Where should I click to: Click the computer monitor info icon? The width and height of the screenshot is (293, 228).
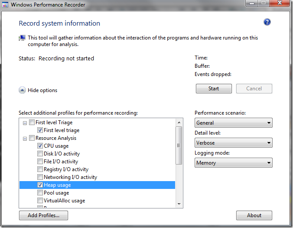[22, 38]
